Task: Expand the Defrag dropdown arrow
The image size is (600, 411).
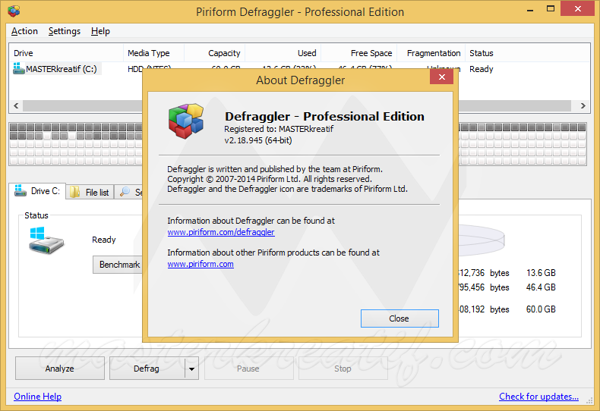Action: pyautogui.click(x=191, y=369)
